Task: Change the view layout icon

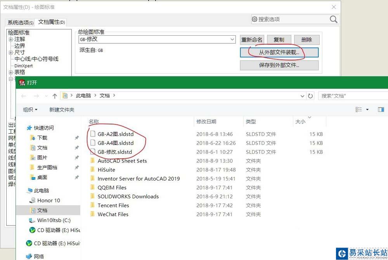Action: point(359,110)
